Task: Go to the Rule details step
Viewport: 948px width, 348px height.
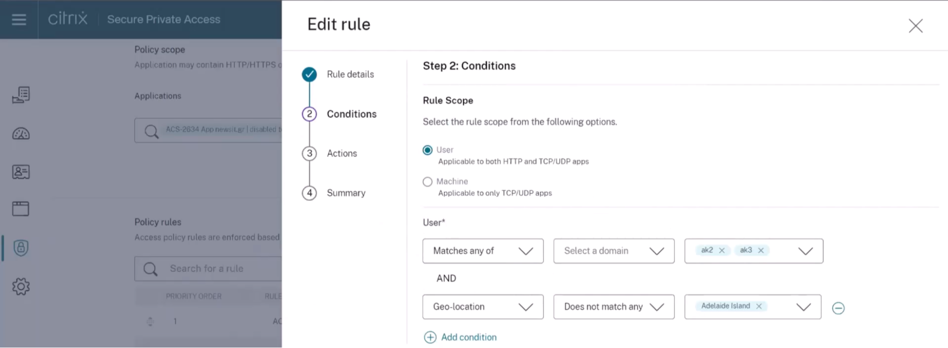Action: point(350,74)
